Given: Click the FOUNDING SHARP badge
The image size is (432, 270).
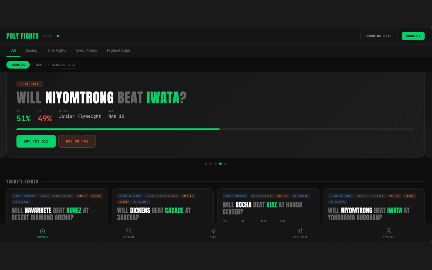Looking at the screenshot, I should (x=379, y=36).
